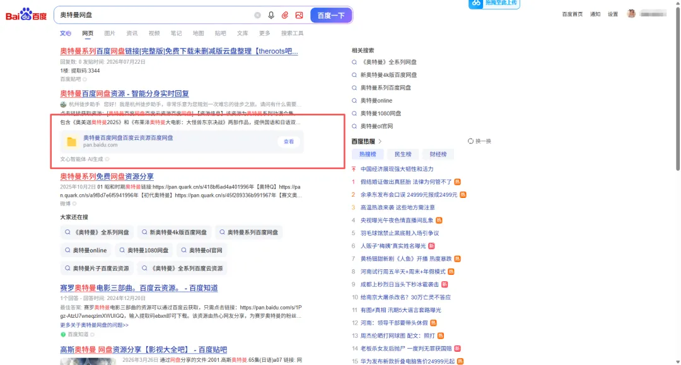Click 查看 button for pan.baidu.com result
681x365 pixels.
[289, 141]
